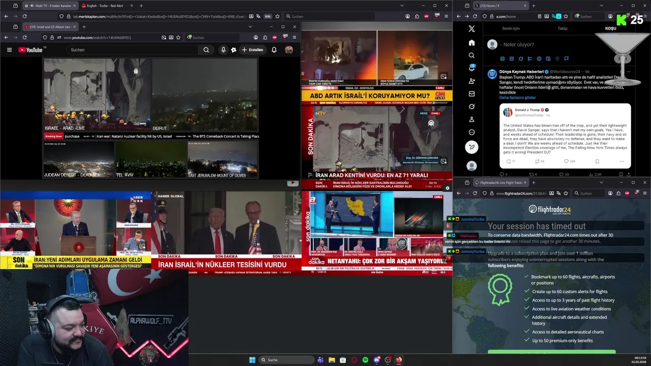Open X Profile icon in sidebar

[471, 119]
